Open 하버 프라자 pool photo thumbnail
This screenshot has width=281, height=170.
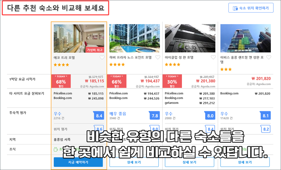tap(135, 38)
